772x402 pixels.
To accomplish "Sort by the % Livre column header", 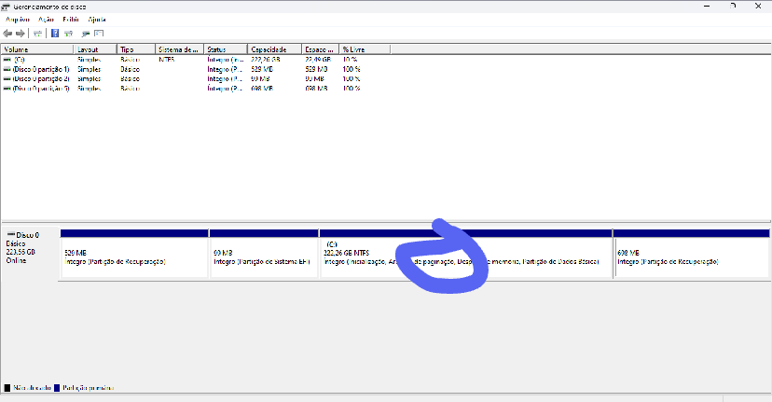I will click(x=365, y=49).
